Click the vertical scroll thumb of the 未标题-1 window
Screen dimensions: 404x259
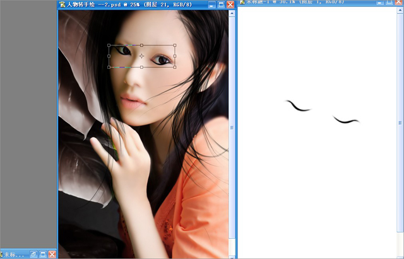[x=400, y=123]
